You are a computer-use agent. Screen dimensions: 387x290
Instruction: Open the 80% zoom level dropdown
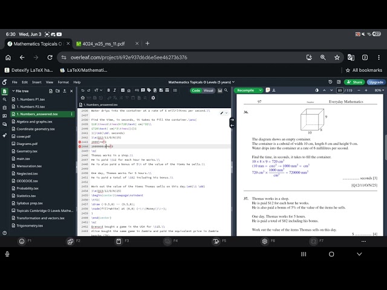tap(379, 91)
